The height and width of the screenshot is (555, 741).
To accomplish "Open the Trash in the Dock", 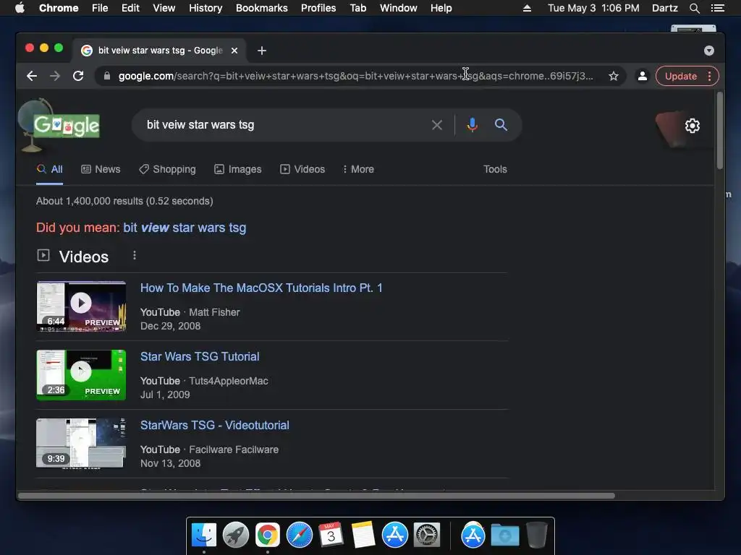I will click(x=536, y=535).
